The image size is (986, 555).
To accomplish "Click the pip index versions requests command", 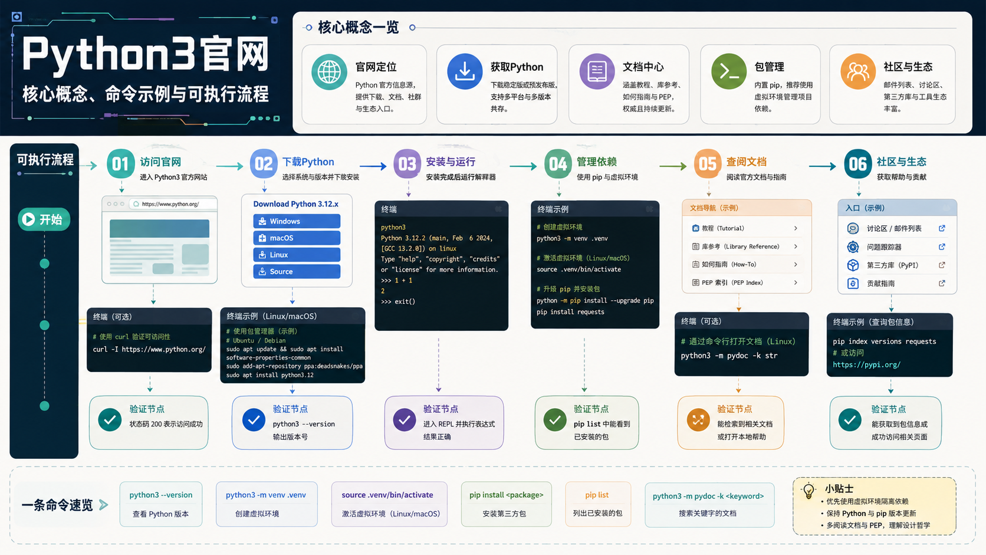I will tap(885, 341).
